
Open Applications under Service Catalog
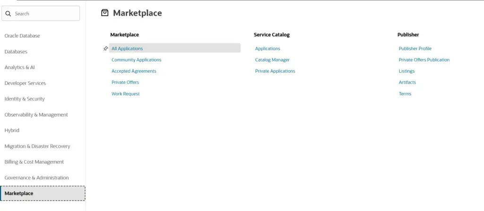click(268, 49)
